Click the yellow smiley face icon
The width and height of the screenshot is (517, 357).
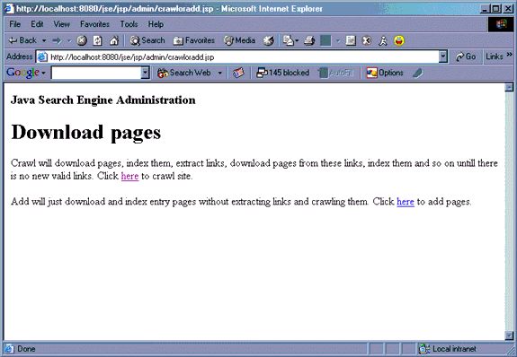(x=399, y=40)
